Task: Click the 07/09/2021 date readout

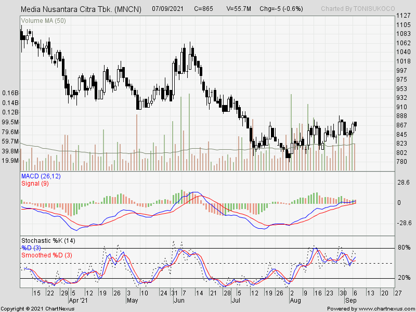Action: (x=167, y=8)
